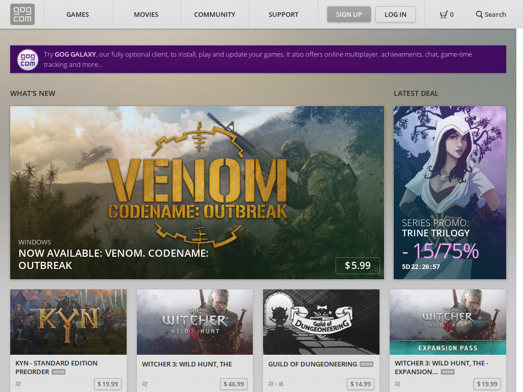The image size is (523, 392).
Task: Open the GAMES menu
Action: coord(78,14)
